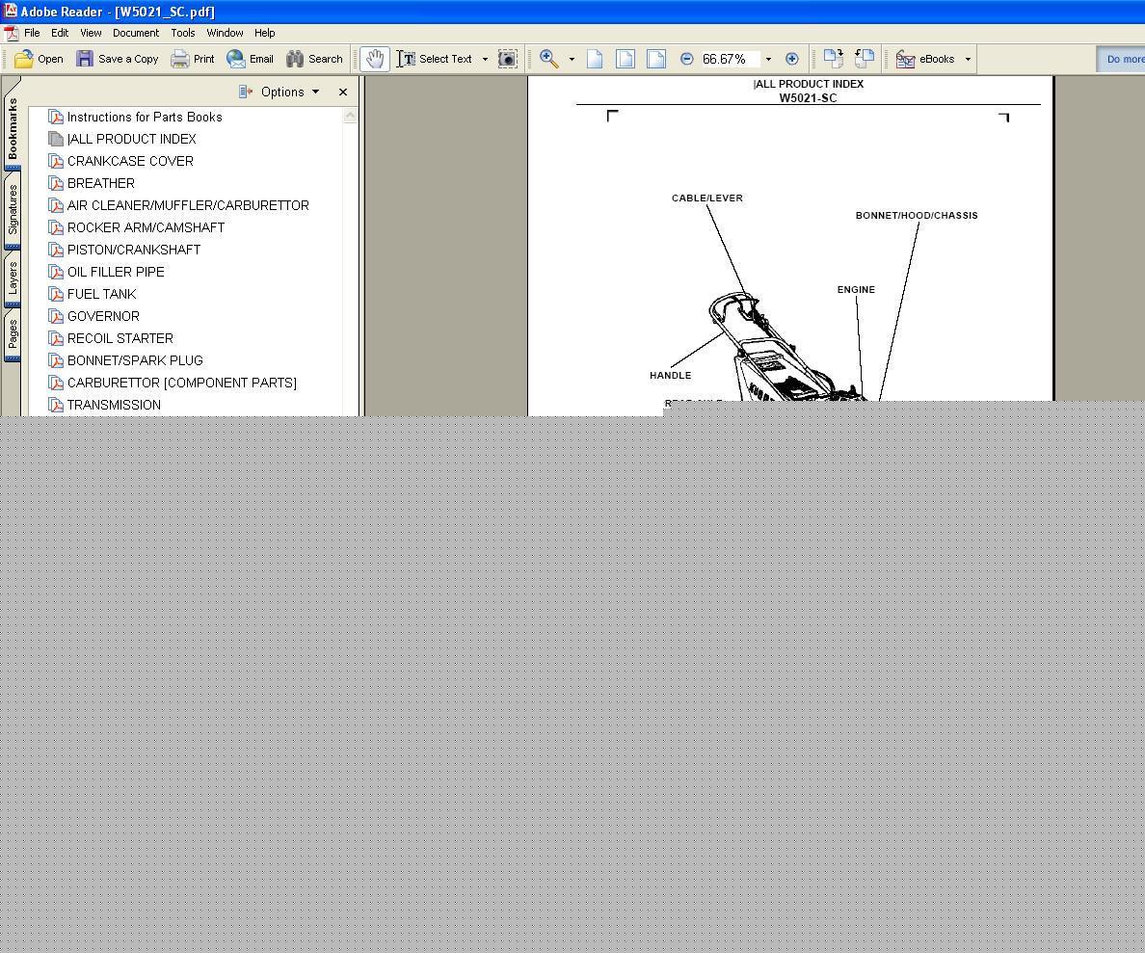The width and height of the screenshot is (1145, 953).
Task: Open the Window menu
Action: 225,33
